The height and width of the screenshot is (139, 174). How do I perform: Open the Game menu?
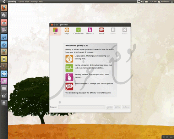coord(21,1)
